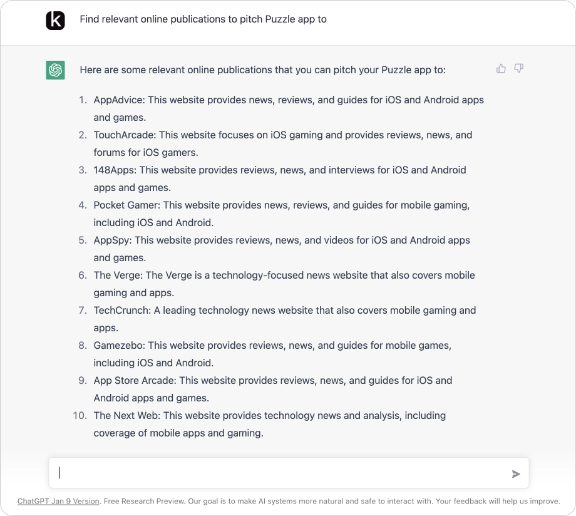The width and height of the screenshot is (576, 516).
Task: Click the send message arrow icon
Action: click(x=516, y=474)
